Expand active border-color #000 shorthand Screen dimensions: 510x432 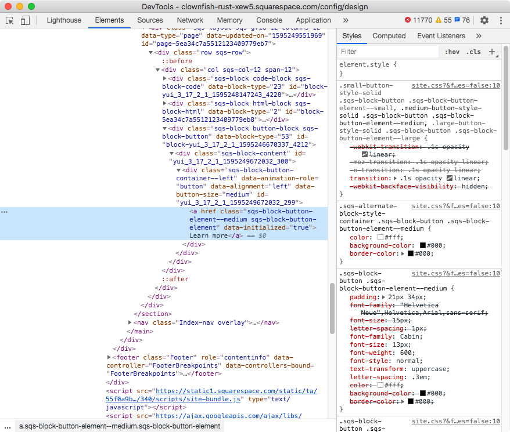pos(403,253)
